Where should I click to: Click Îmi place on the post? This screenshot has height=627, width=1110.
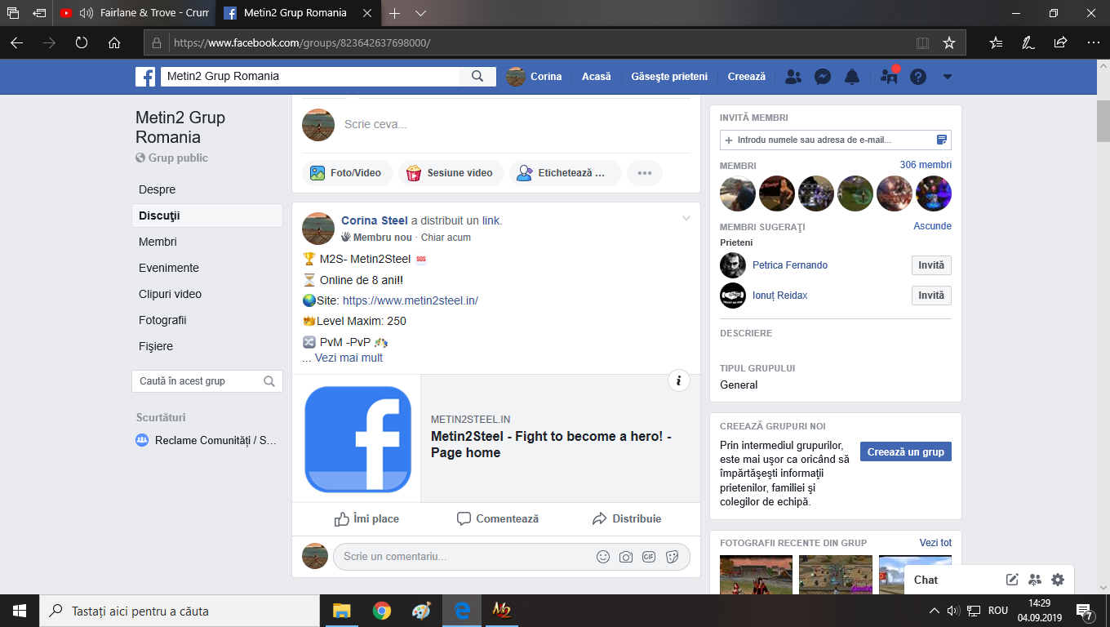366,518
